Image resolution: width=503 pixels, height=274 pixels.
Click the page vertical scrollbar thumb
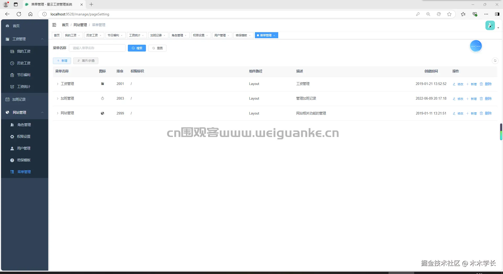tap(501, 132)
